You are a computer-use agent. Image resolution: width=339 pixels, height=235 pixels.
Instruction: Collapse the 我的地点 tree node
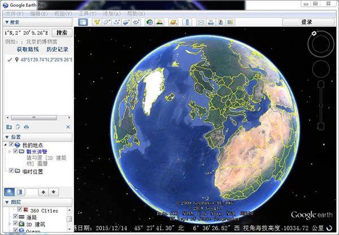pyautogui.click(x=6, y=145)
